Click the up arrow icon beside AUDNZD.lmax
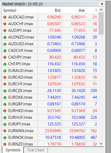The image size is (111, 153). tap(5, 37)
